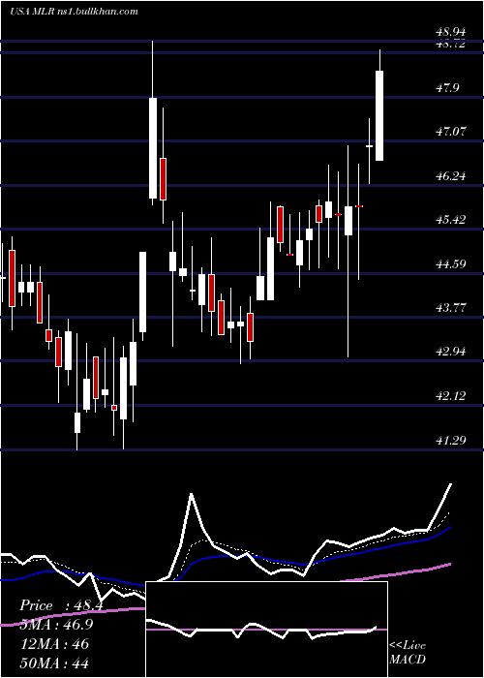Click the 47.9 price axis label
The width and height of the screenshot is (484, 678).
(x=447, y=88)
